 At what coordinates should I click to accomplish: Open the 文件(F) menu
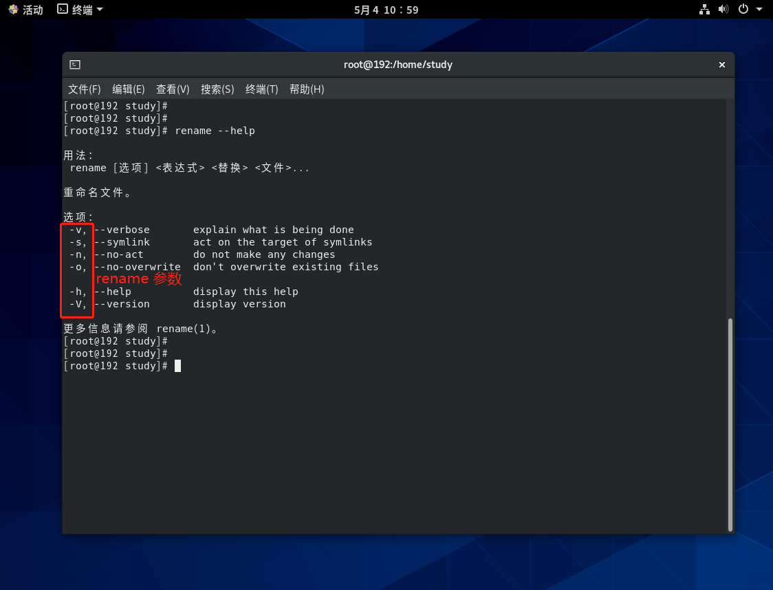(85, 89)
